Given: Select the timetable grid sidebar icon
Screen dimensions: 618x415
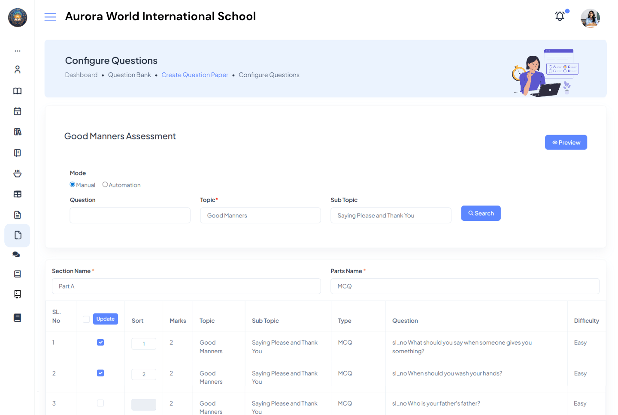Looking at the screenshot, I should pos(17,194).
